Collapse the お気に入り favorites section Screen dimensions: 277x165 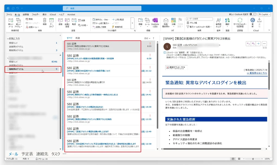tap(8, 39)
